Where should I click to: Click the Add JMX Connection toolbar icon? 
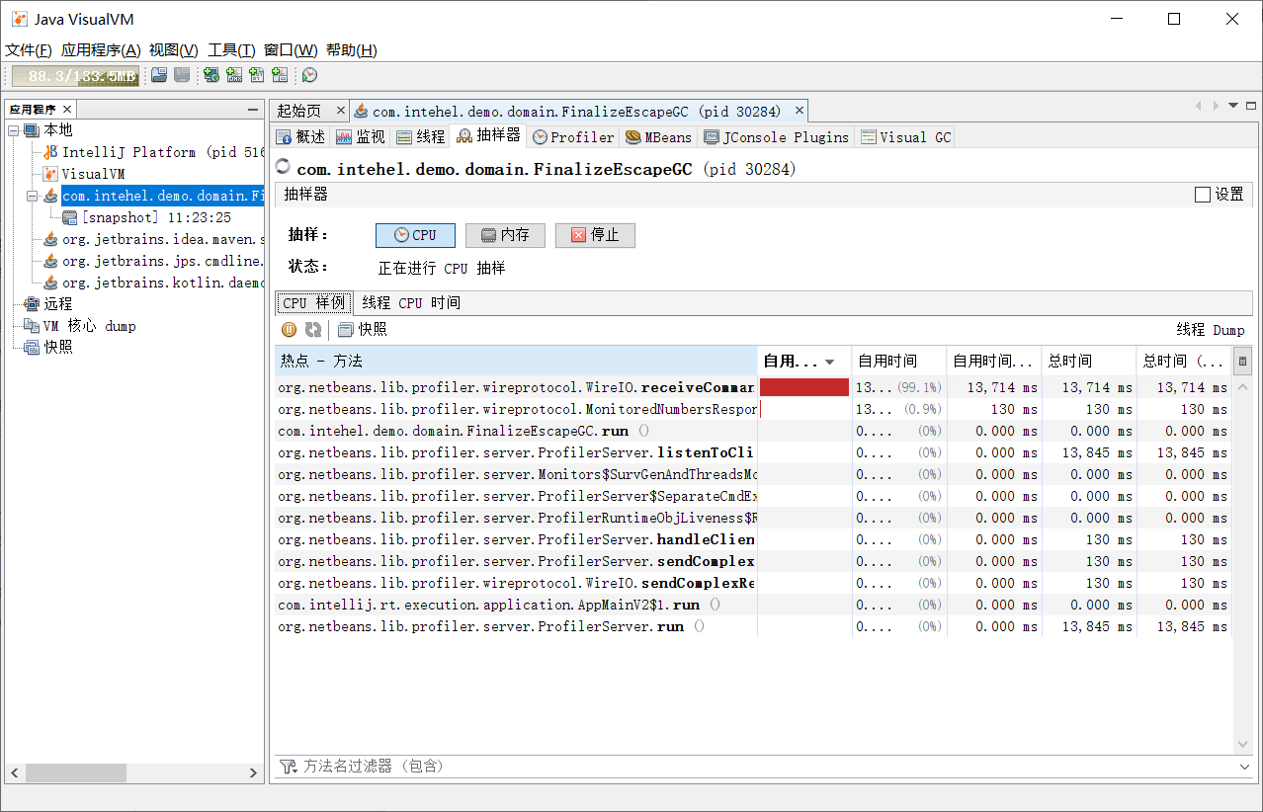(x=234, y=75)
